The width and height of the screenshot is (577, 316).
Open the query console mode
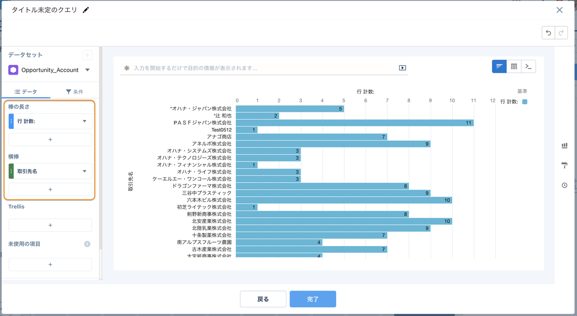tap(528, 66)
